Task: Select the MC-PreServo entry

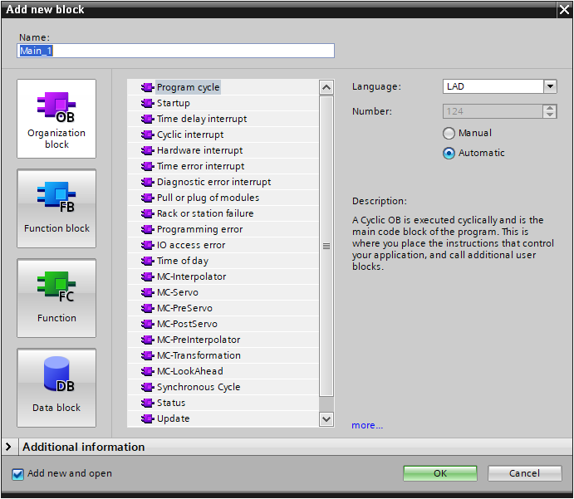Action: 223,308
